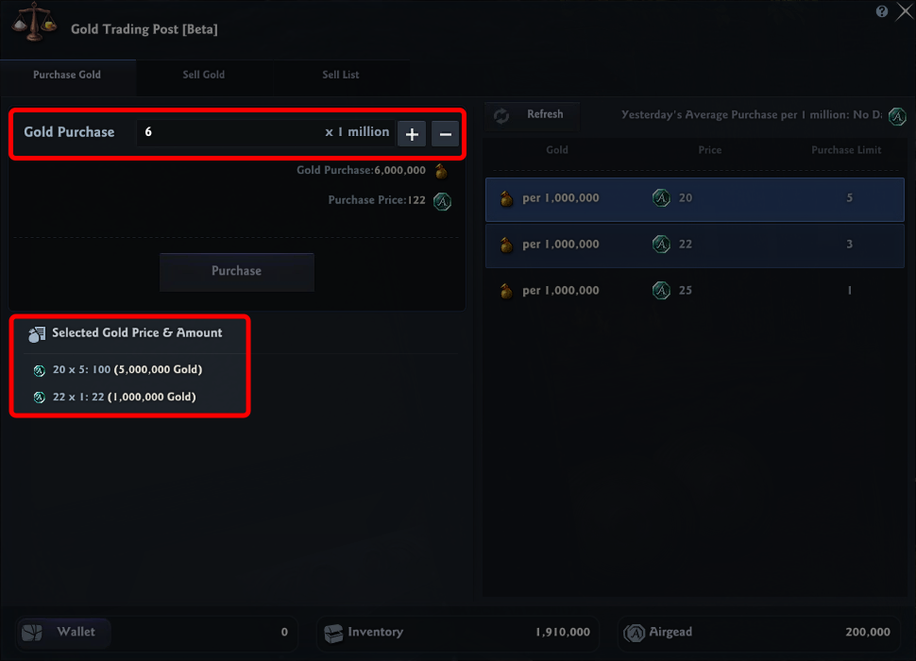
Task: Click gold pouch icon beside Gold Purchase total
Action: pyautogui.click(x=441, y=171)
